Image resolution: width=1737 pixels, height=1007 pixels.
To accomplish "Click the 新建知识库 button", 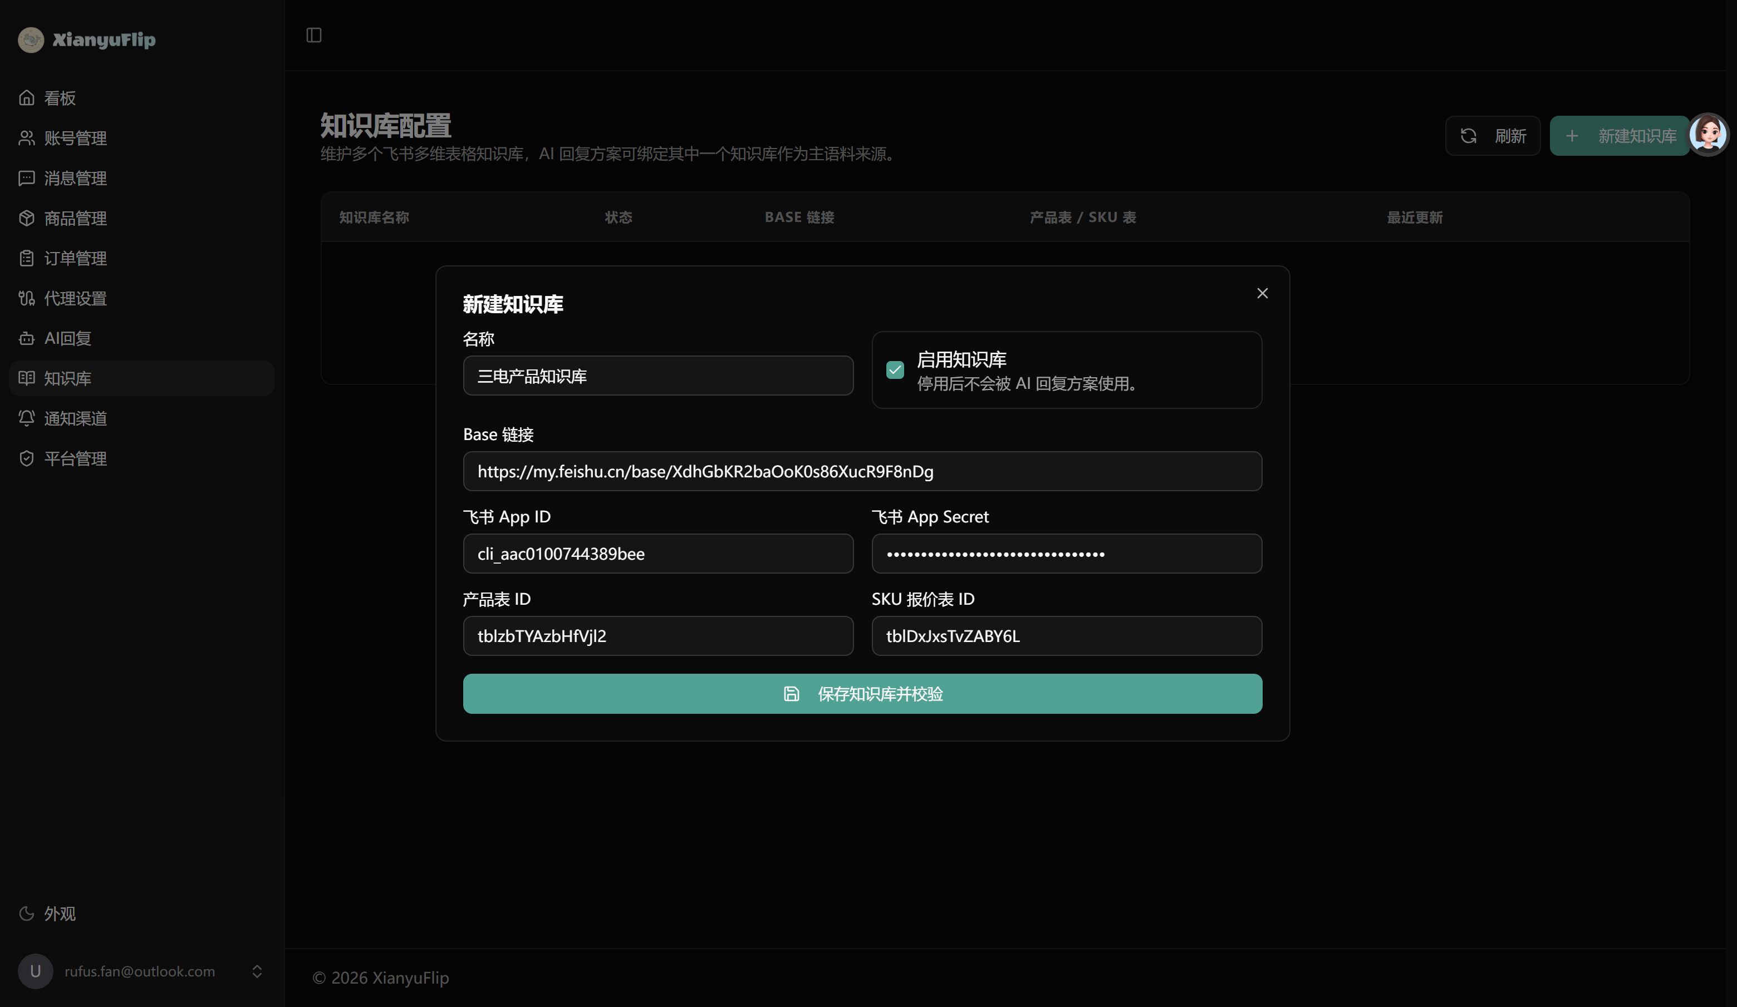I will pos(1620,136).
